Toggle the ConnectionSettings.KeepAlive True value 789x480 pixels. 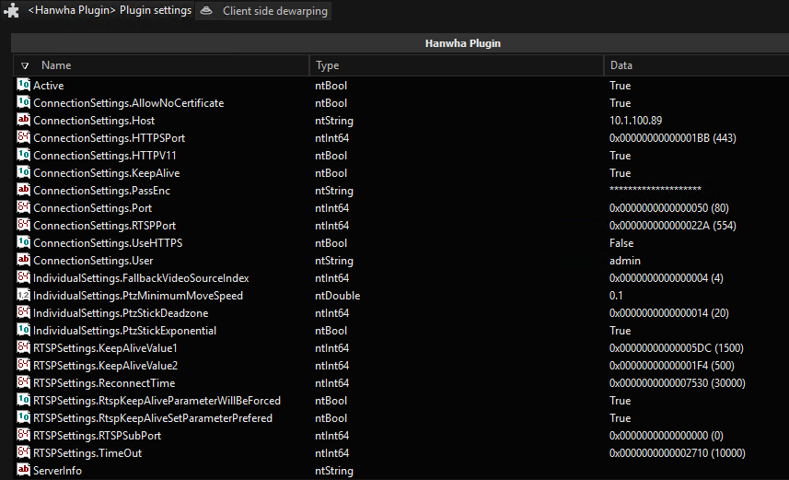coord(620,173)
